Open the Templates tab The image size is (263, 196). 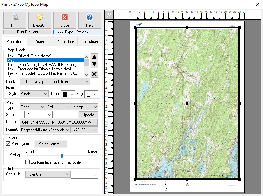[x=90, y=41]
